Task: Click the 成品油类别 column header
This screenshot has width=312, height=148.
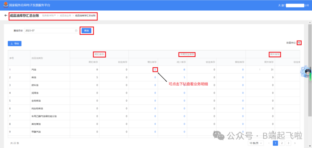Action: [50, 58]
